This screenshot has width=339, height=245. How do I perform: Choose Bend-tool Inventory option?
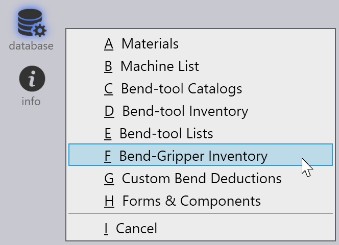[x=185, y=111]
